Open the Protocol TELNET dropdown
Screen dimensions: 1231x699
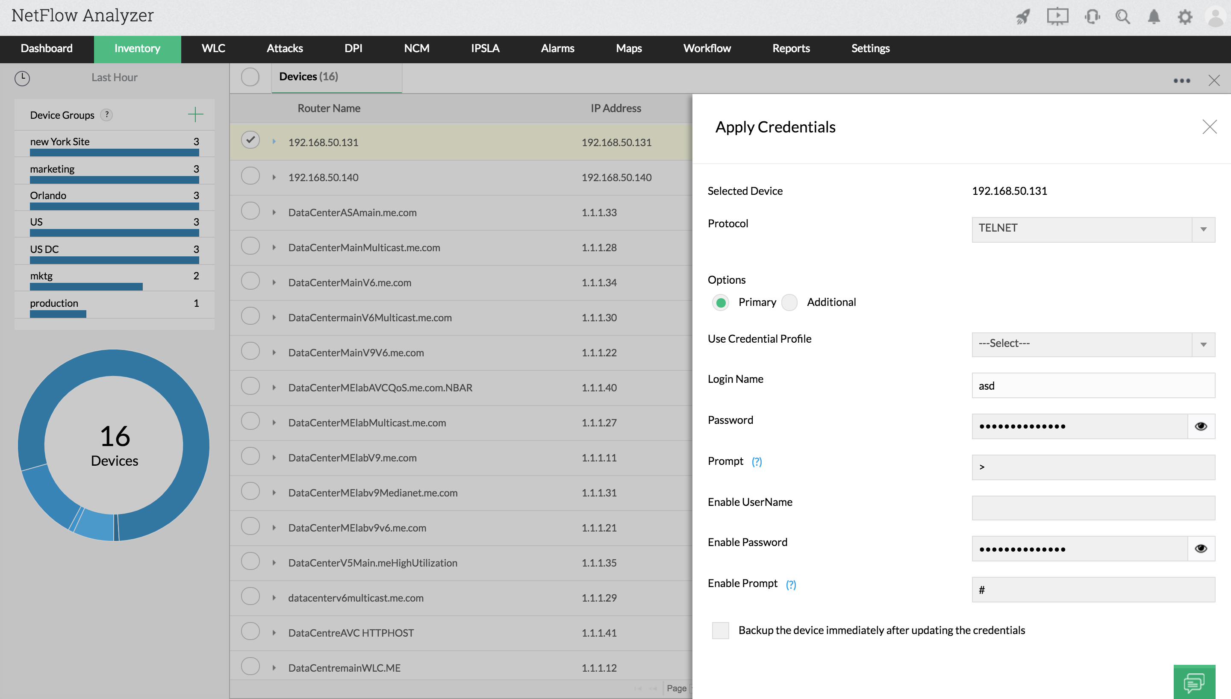(1093, 229)
